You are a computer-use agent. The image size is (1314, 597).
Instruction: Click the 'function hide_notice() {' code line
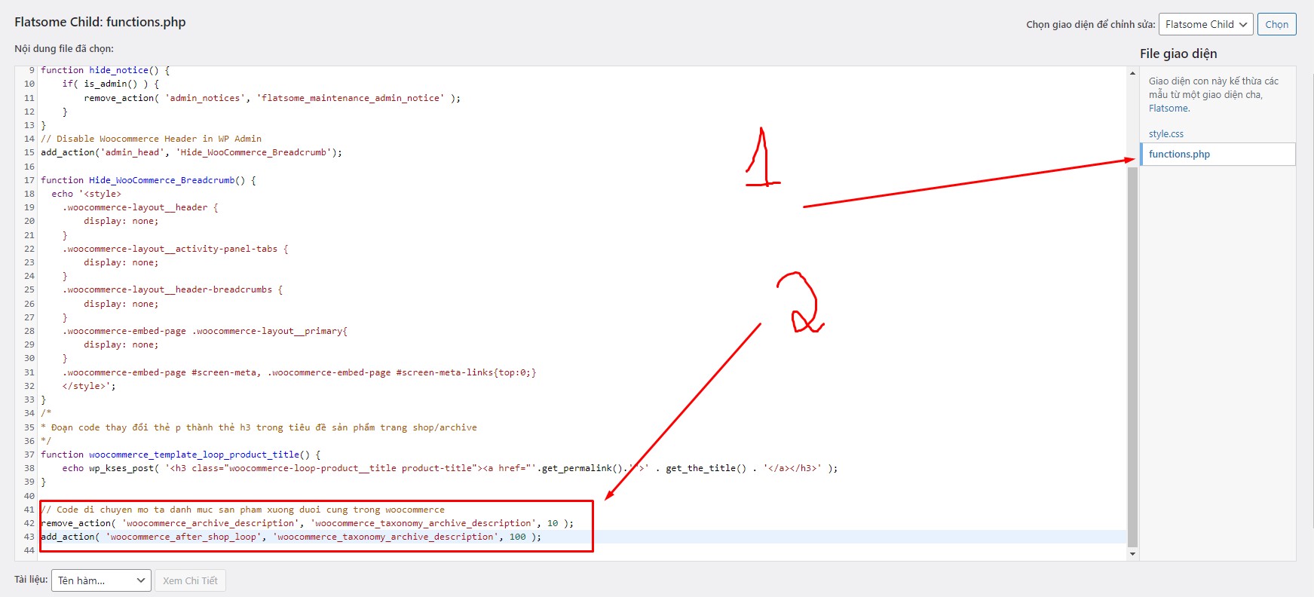click(106, 70)
